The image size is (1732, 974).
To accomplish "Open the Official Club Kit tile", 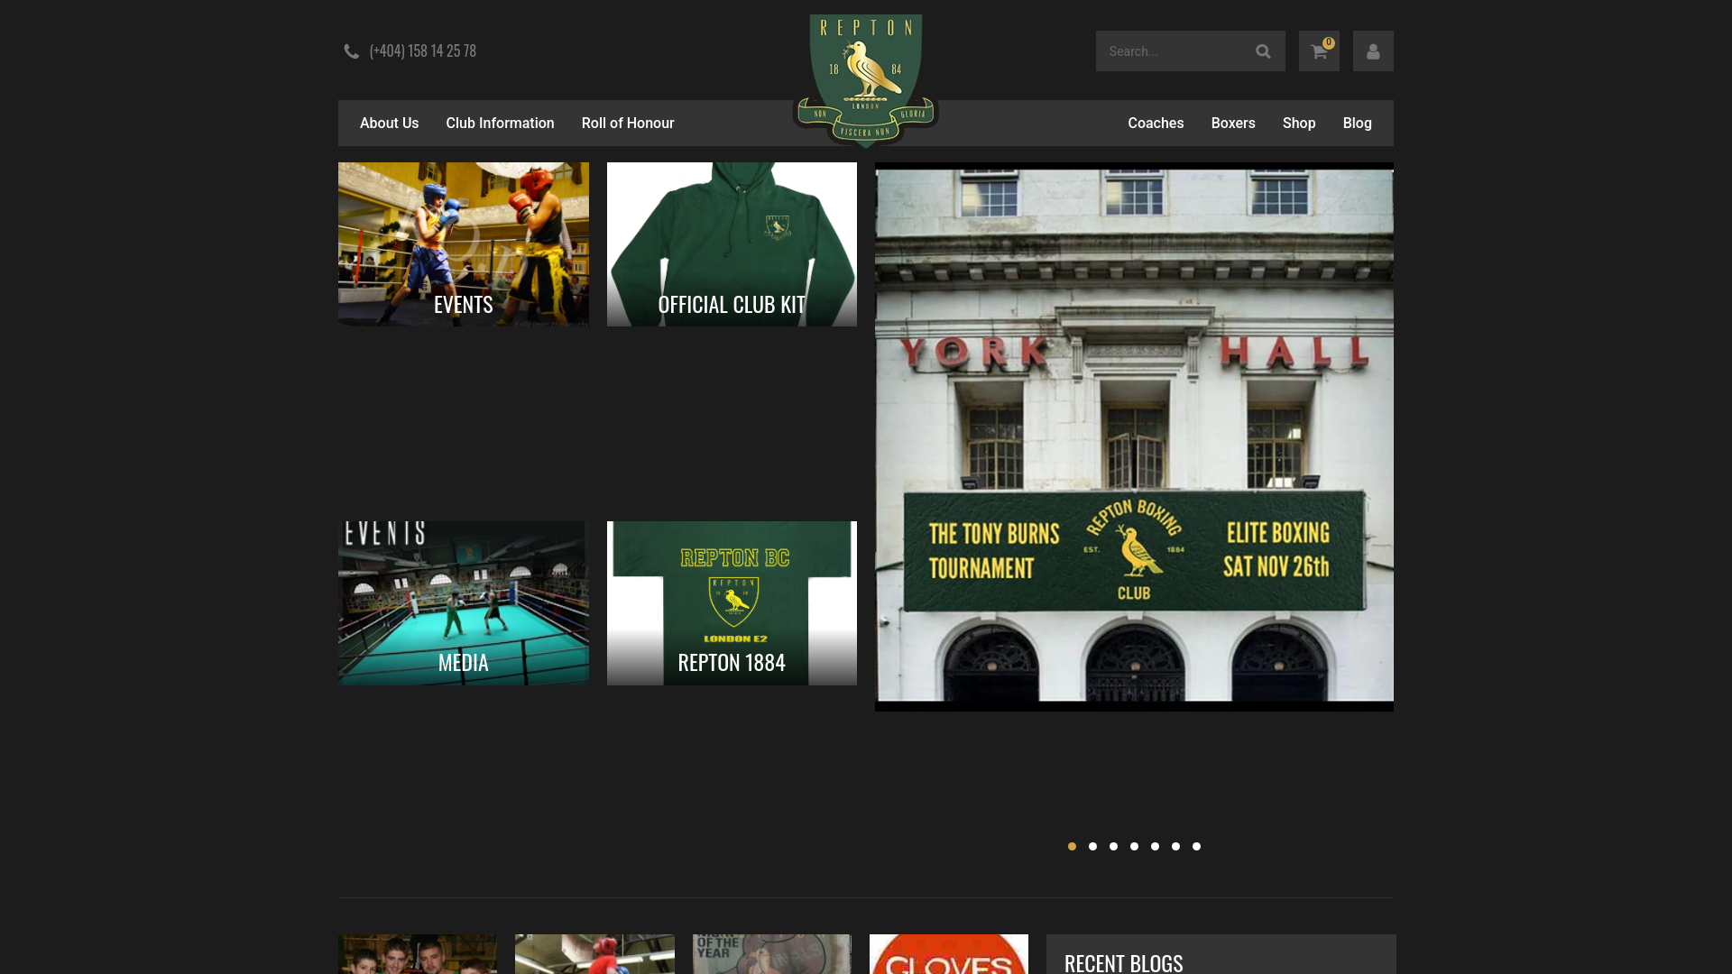I will pyautogui.click(x=732, y=244).
